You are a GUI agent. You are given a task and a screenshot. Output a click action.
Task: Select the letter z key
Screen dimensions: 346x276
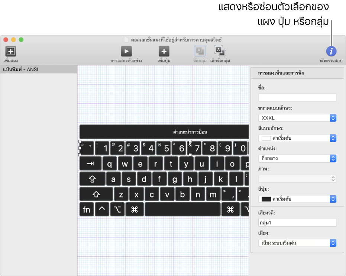121,194
